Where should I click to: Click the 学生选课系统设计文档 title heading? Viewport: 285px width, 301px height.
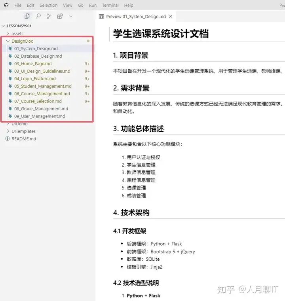click(161, 34)
